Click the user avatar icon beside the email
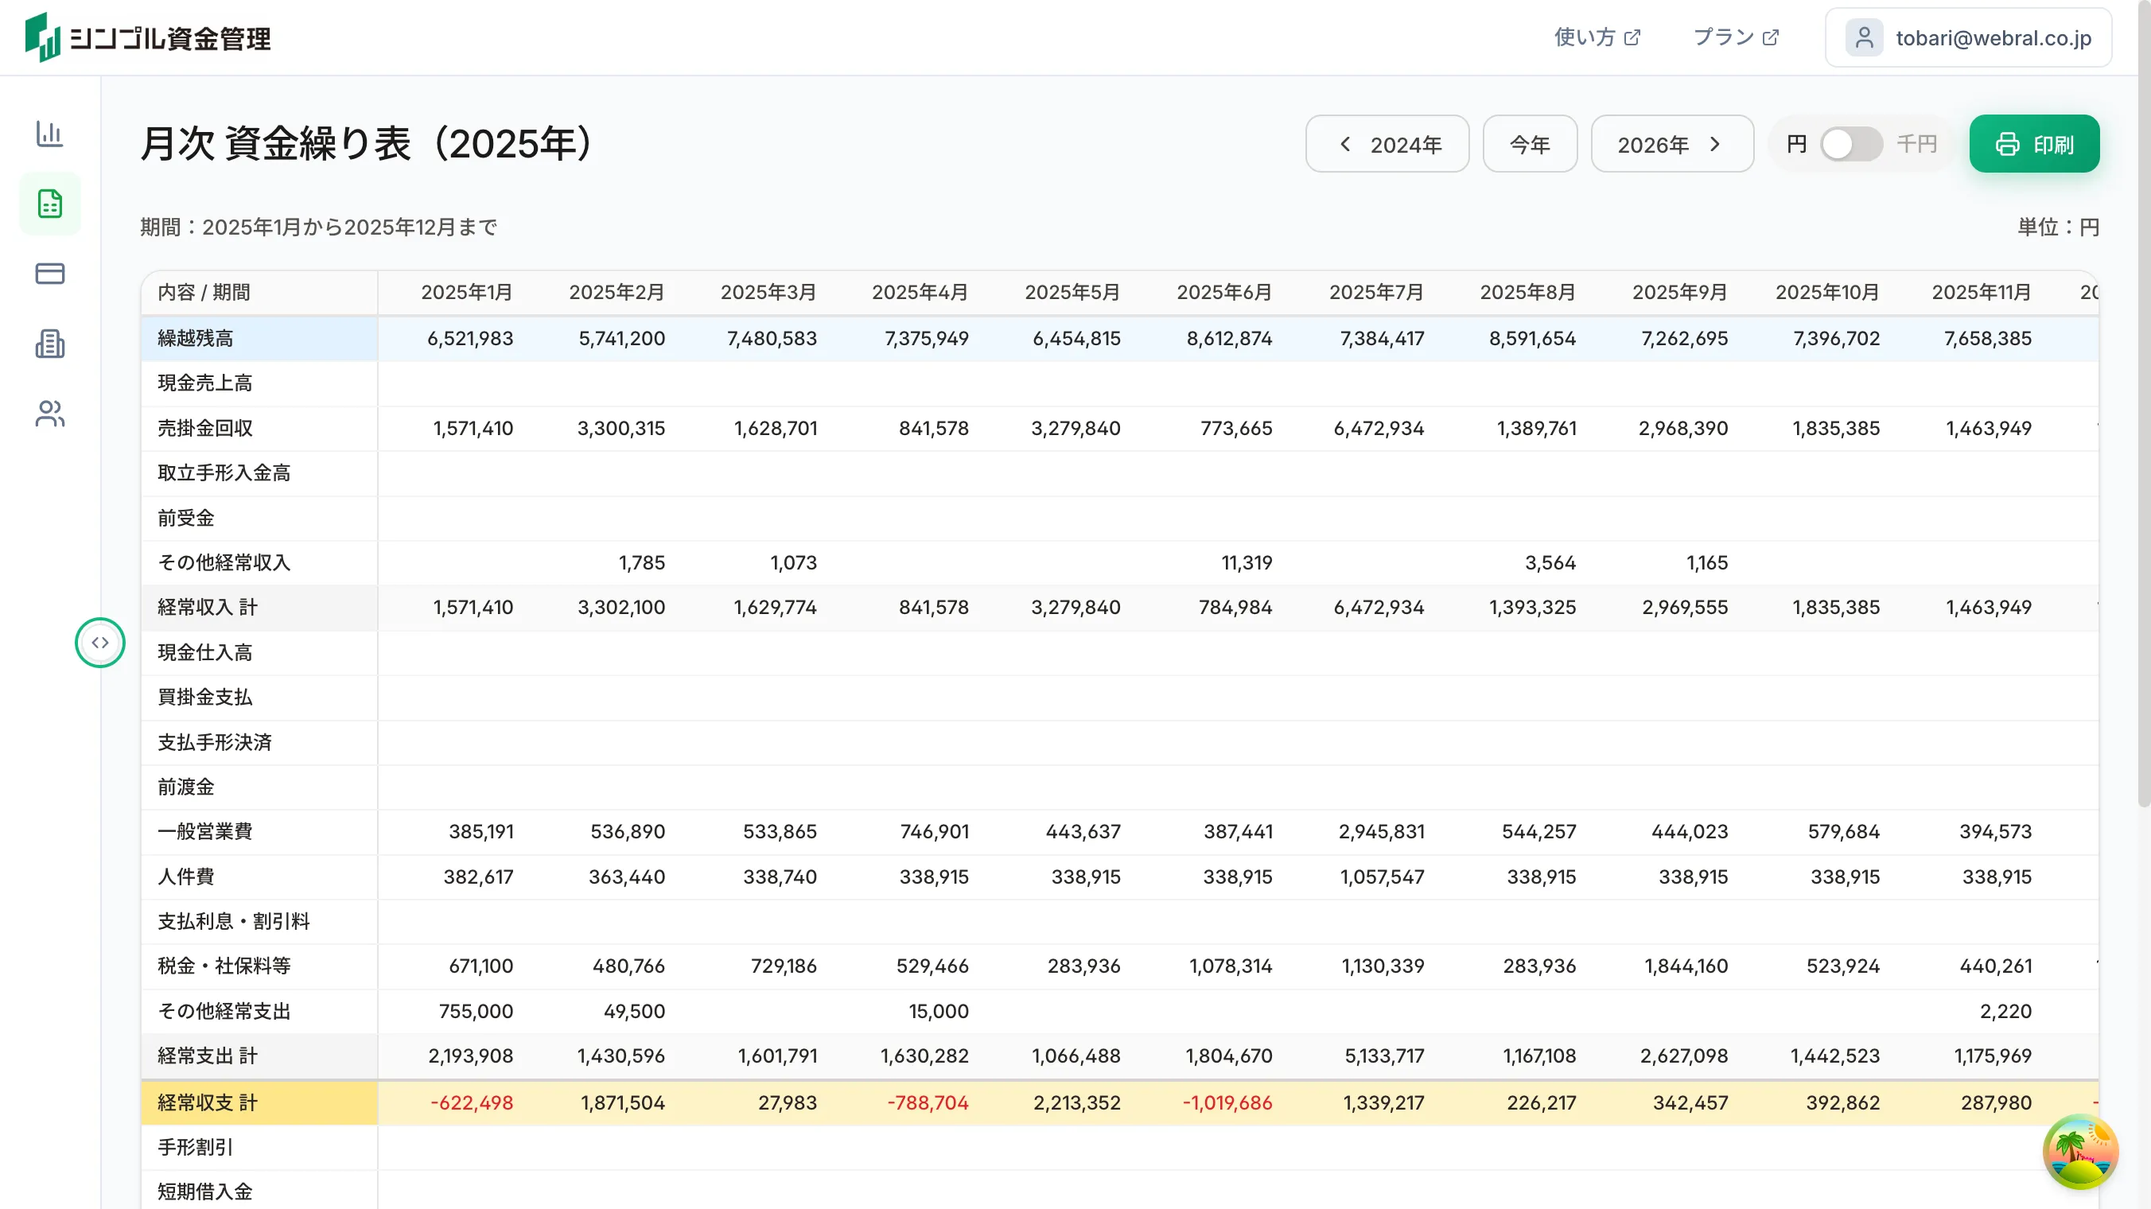This screenshot has height=1209, width=2151. 1864,37
